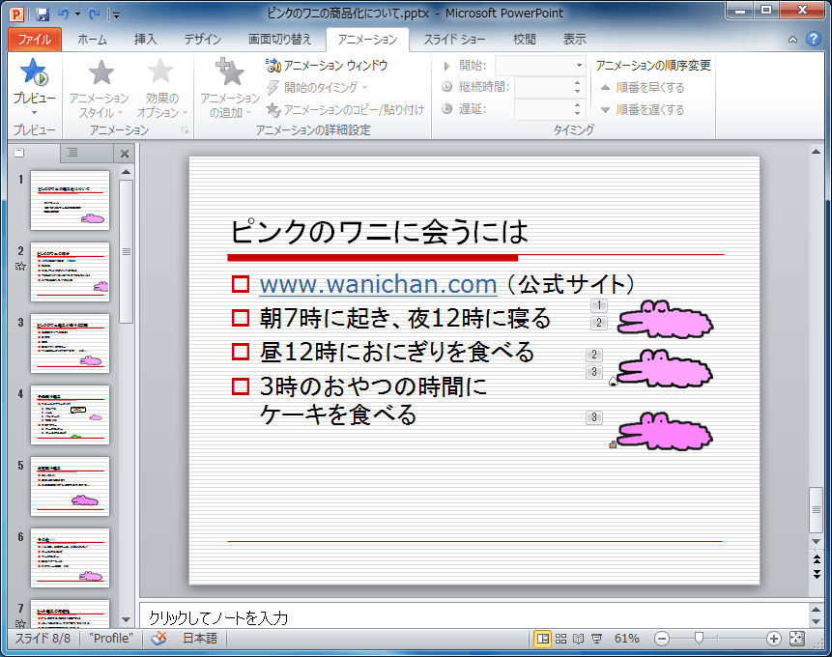Click the アニメーションの追加 star icon
Image resolution: width=832 pixels, height=657 pixels.
pos(229,72)
